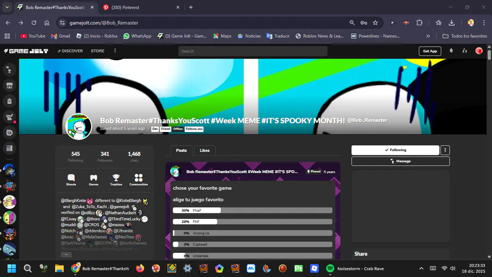Open the YouTube bookmark
The height and width of the screenshot is (277, 492).
click(x=33, y=36)
